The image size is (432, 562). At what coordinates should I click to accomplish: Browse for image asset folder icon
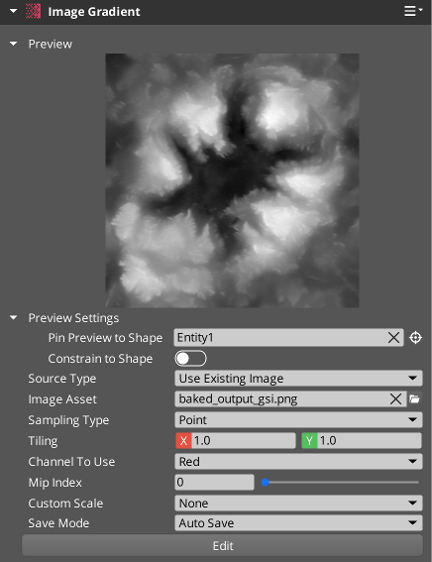415,398
